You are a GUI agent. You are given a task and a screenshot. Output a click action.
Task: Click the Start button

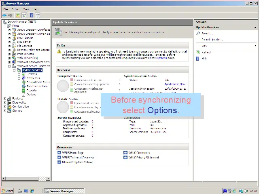tap(7, 191)
